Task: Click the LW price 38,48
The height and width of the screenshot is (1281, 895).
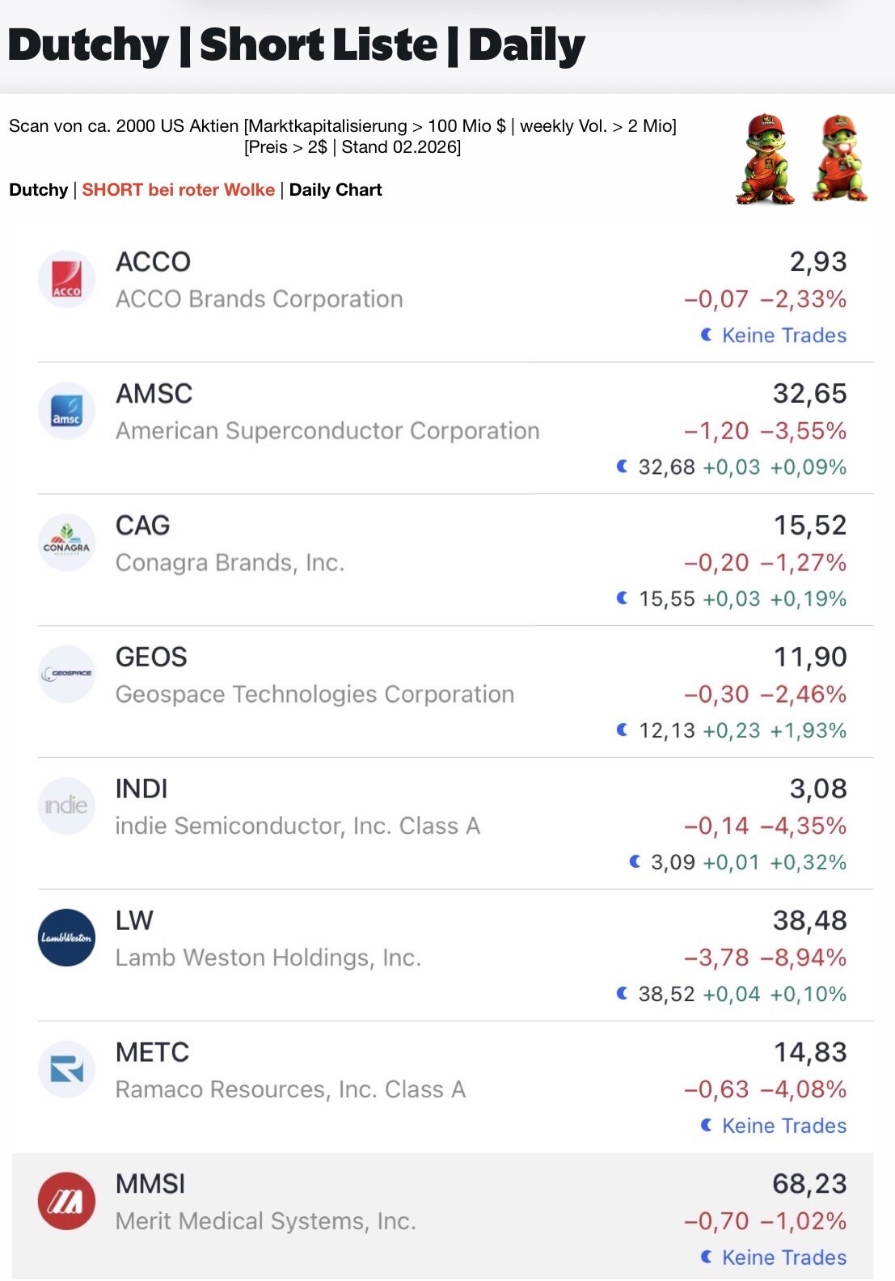Action: pos(809,920)
